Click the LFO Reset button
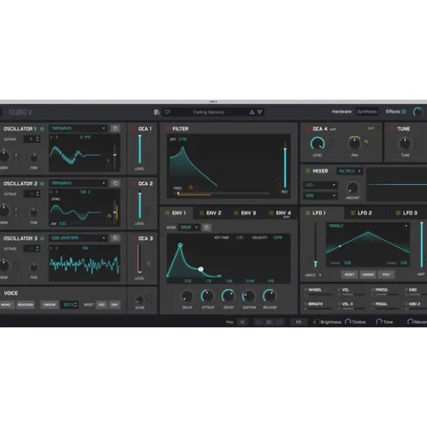This screenshot has height=427, width=427. point(350,275)
